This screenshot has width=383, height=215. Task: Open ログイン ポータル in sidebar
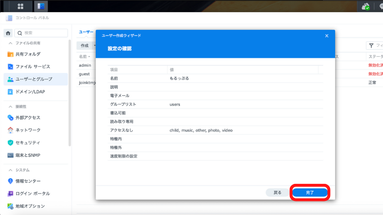32,193
